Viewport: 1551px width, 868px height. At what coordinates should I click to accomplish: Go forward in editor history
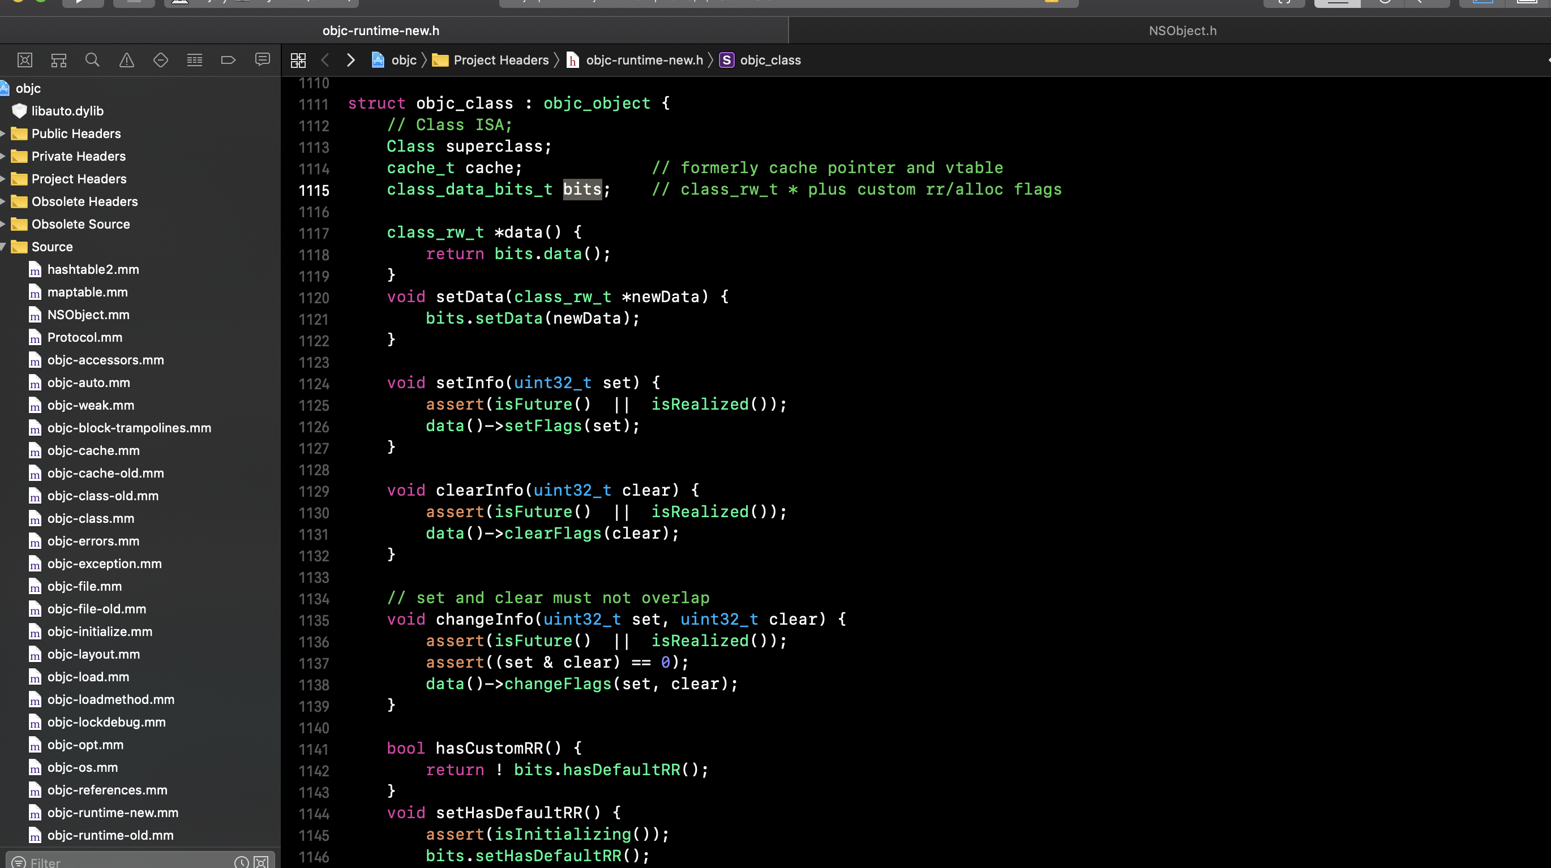(350, 60)
